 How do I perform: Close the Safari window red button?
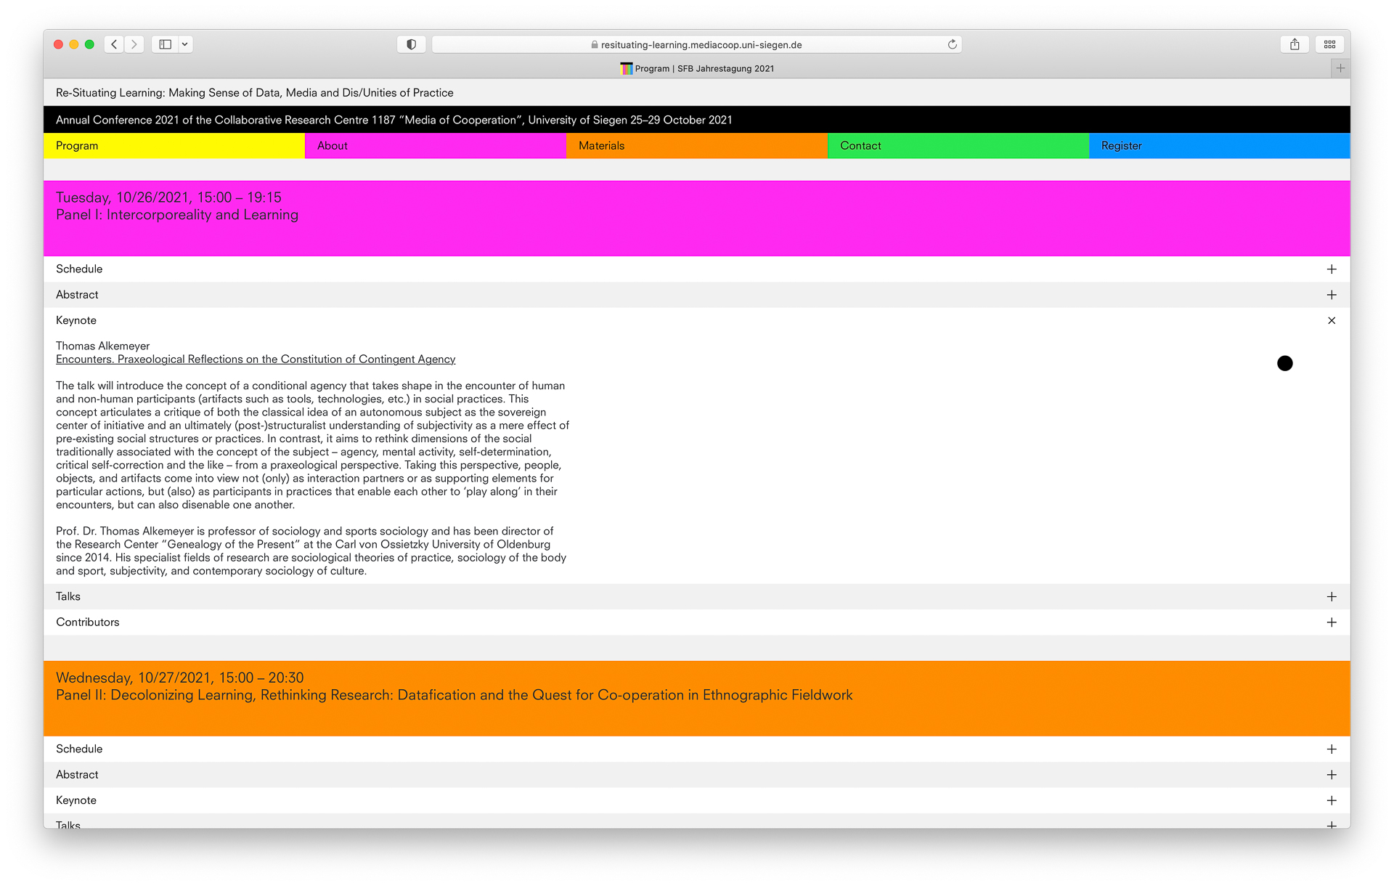58,44
